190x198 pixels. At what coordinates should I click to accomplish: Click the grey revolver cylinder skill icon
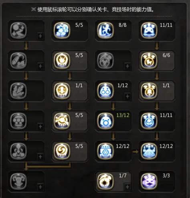tap(18, 121)
